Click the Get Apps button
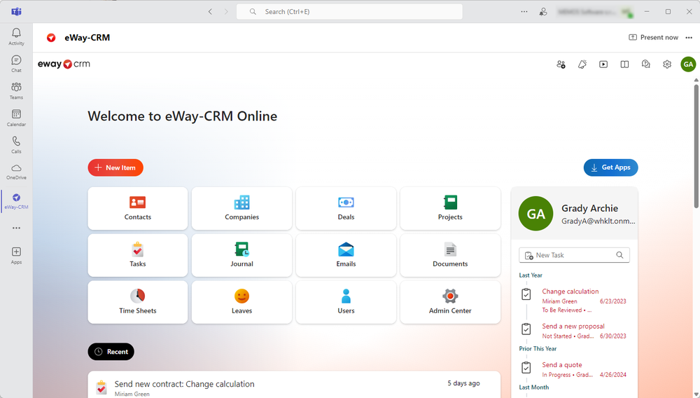 [x=610, y=167]
